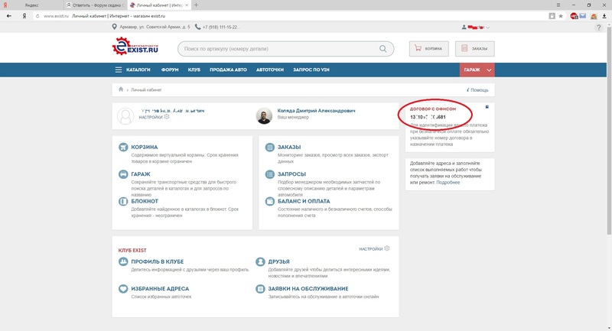Screen dimensions: 612x331
Task: Open Клуб in navigation bar
Action: click(x=194, y=70)
